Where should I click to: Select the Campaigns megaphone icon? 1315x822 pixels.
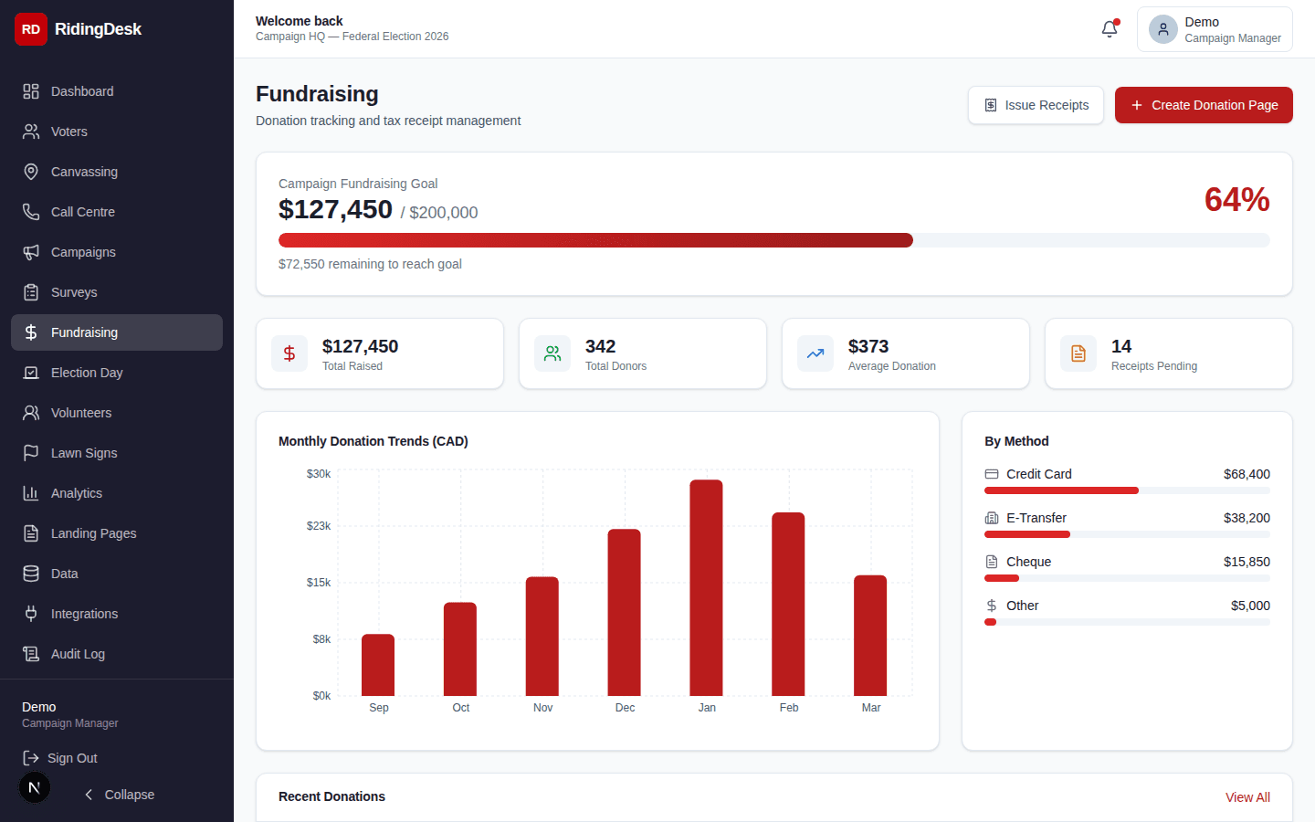tap(30, 251)
